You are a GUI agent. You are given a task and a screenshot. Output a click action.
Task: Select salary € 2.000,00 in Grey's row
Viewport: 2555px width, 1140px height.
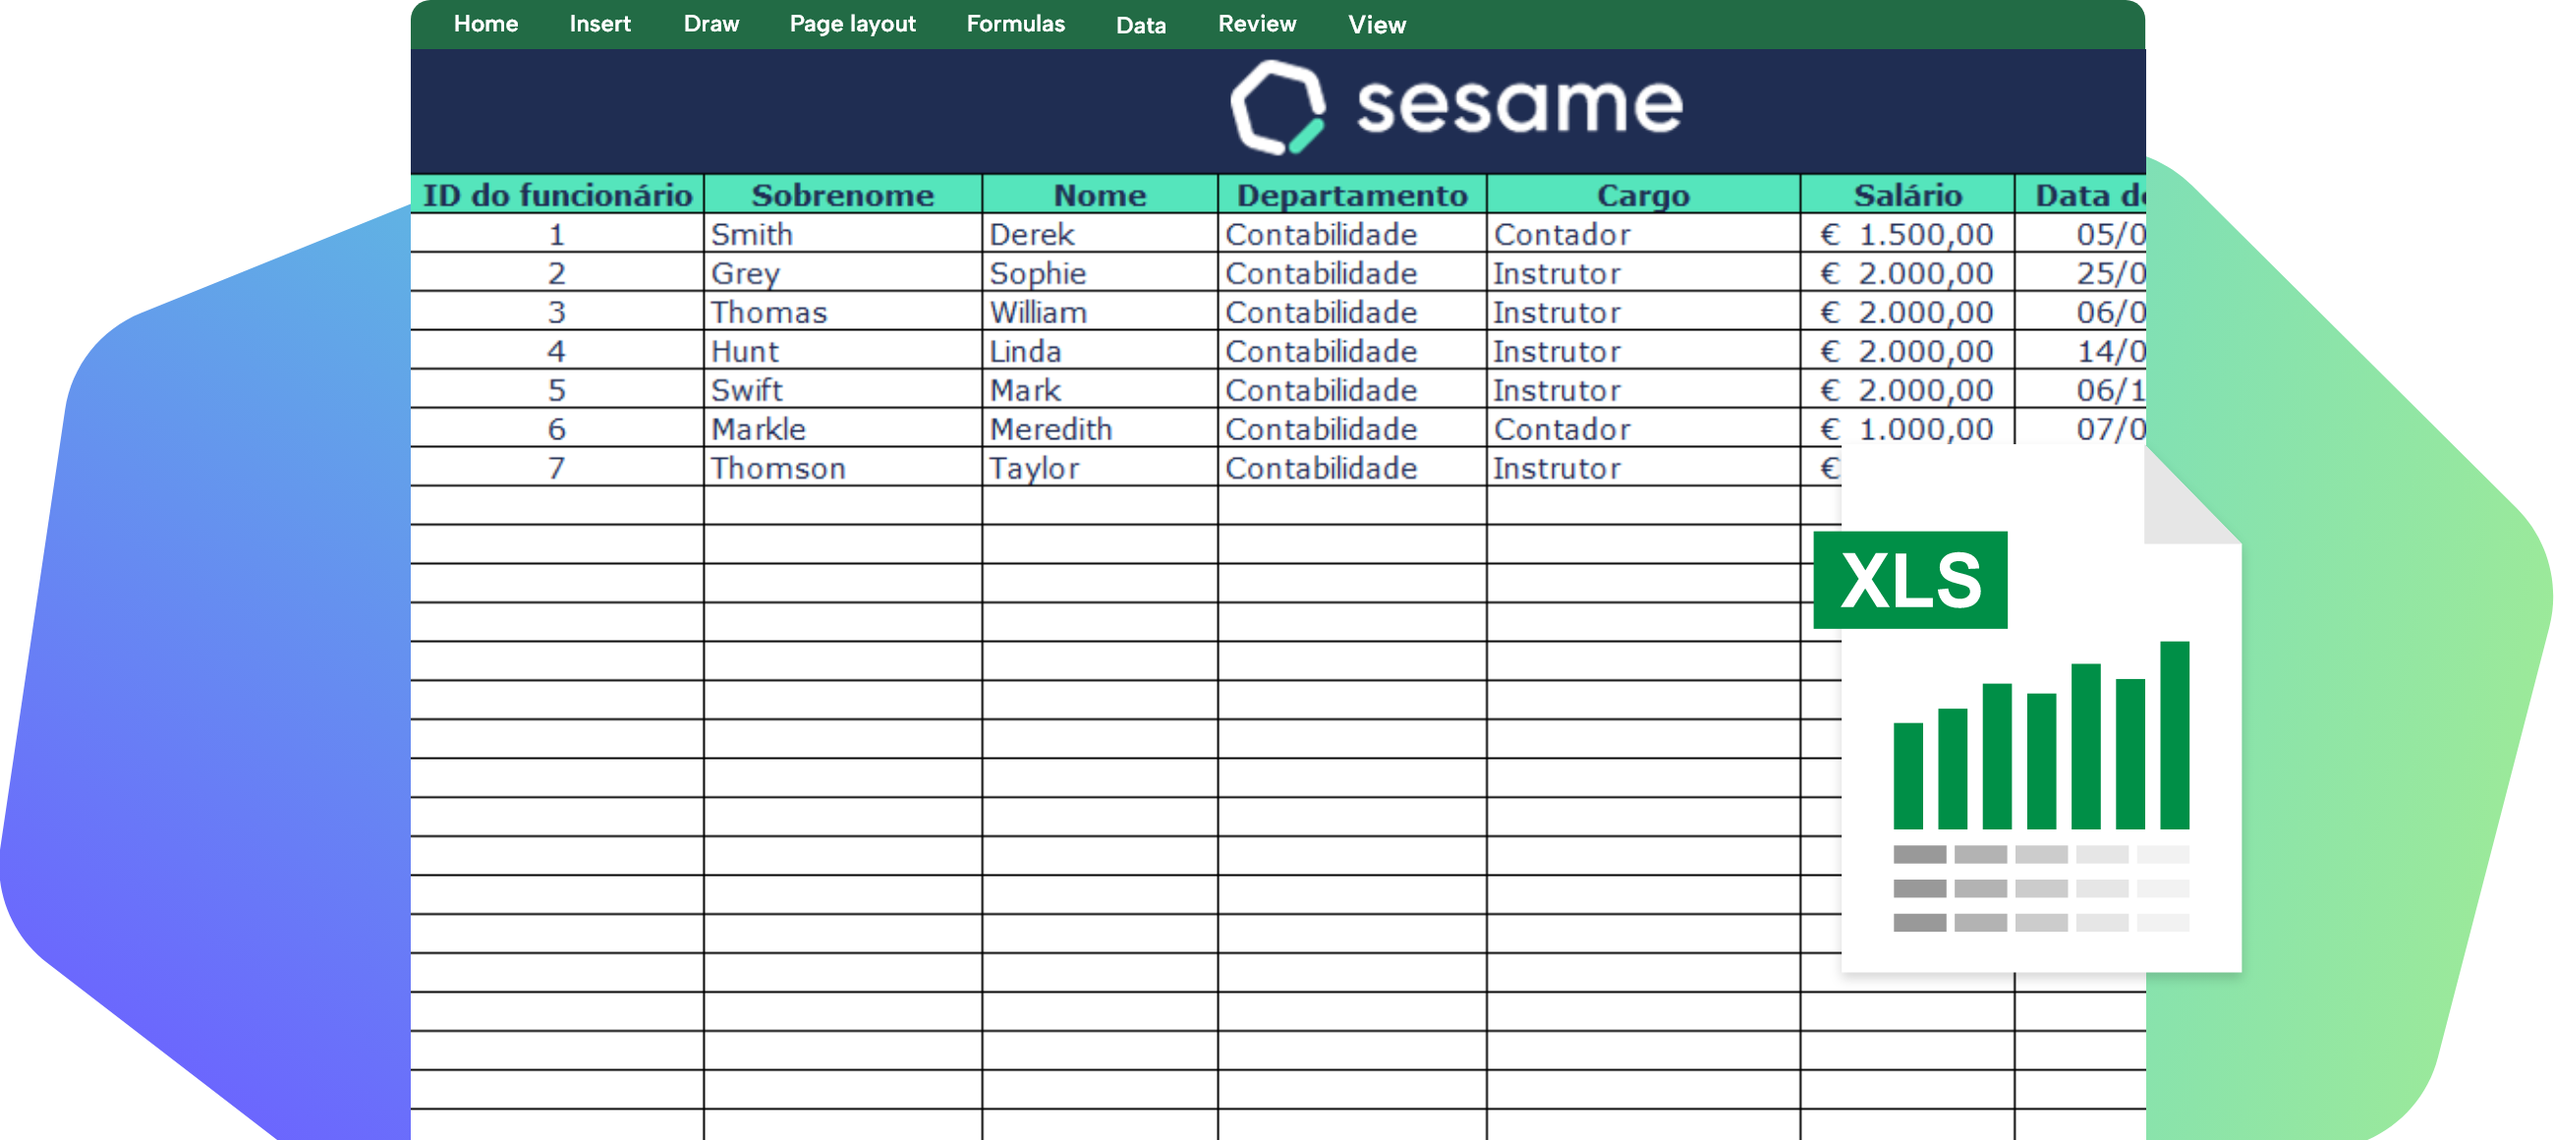coord(1907,273)
